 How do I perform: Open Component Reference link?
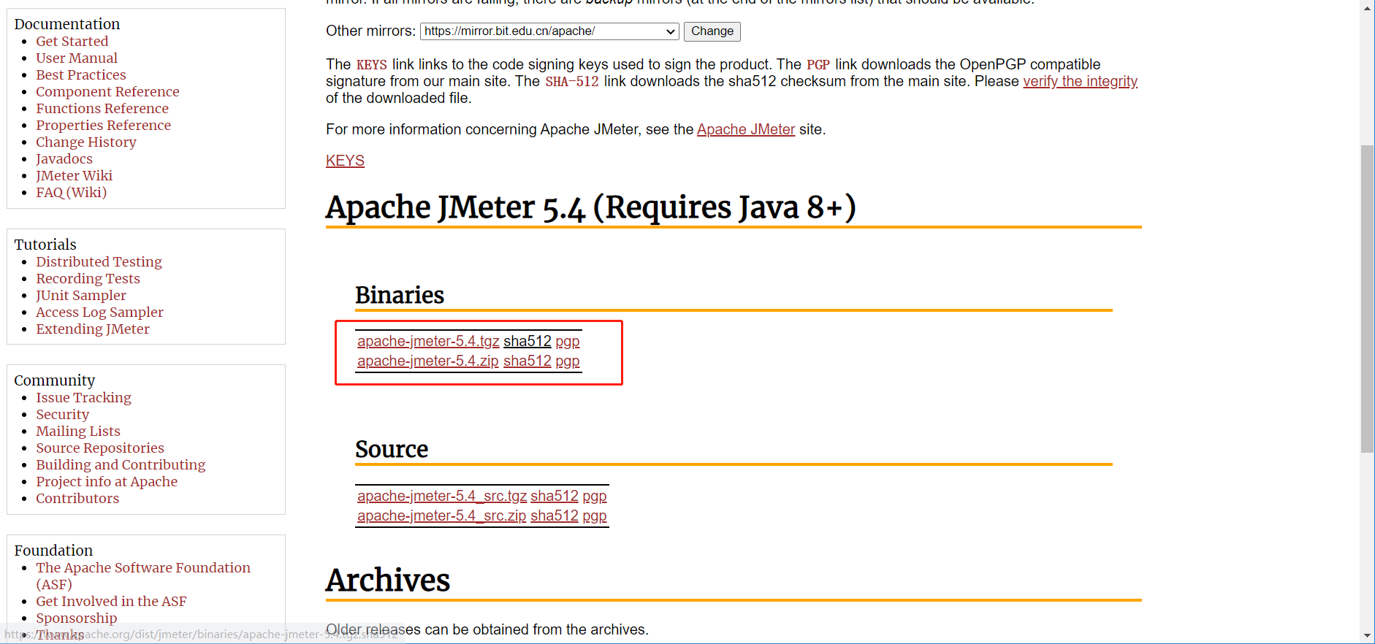click(x=107, y=92)
